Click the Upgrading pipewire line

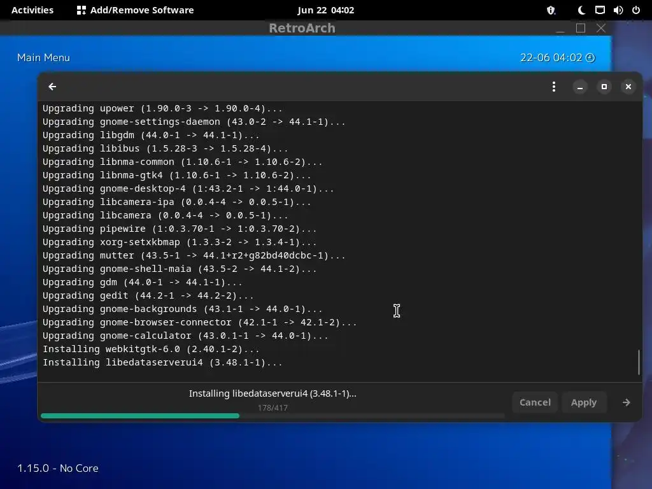[x=180, y=229]
